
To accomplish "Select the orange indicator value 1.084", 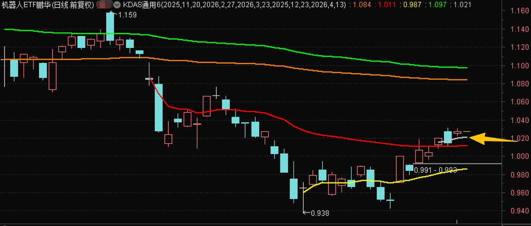I will [x=362, y=5].
